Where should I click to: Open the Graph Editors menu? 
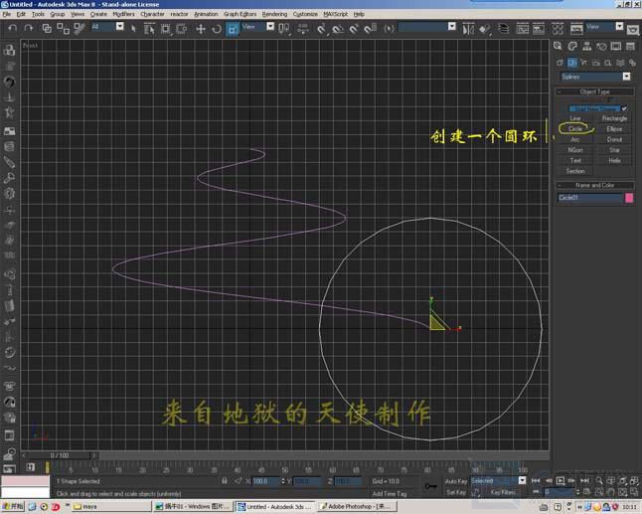click(240, 14)
